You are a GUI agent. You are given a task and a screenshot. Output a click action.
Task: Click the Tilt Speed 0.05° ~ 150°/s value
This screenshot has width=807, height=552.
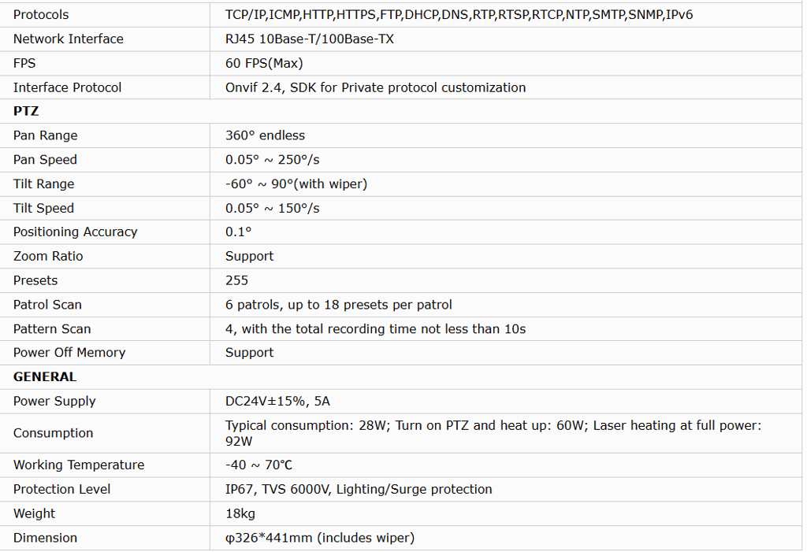pos(272,208)
